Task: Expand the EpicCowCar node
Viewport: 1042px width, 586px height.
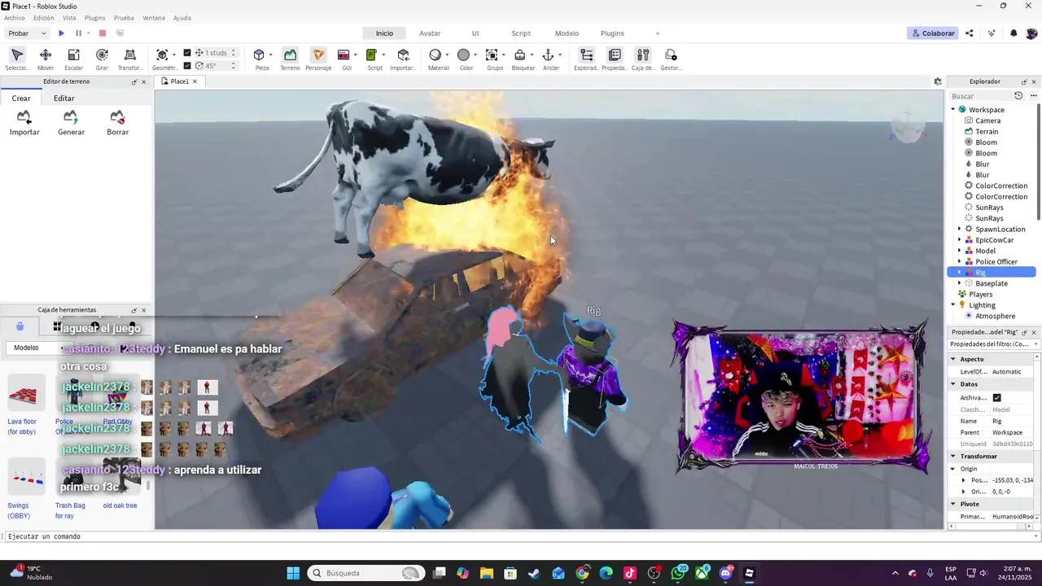Action: coord(960,240)
